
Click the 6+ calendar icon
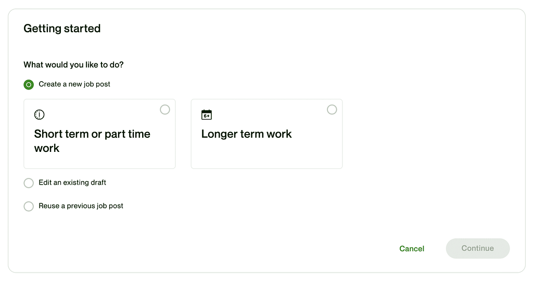click(x=207, y=115)
